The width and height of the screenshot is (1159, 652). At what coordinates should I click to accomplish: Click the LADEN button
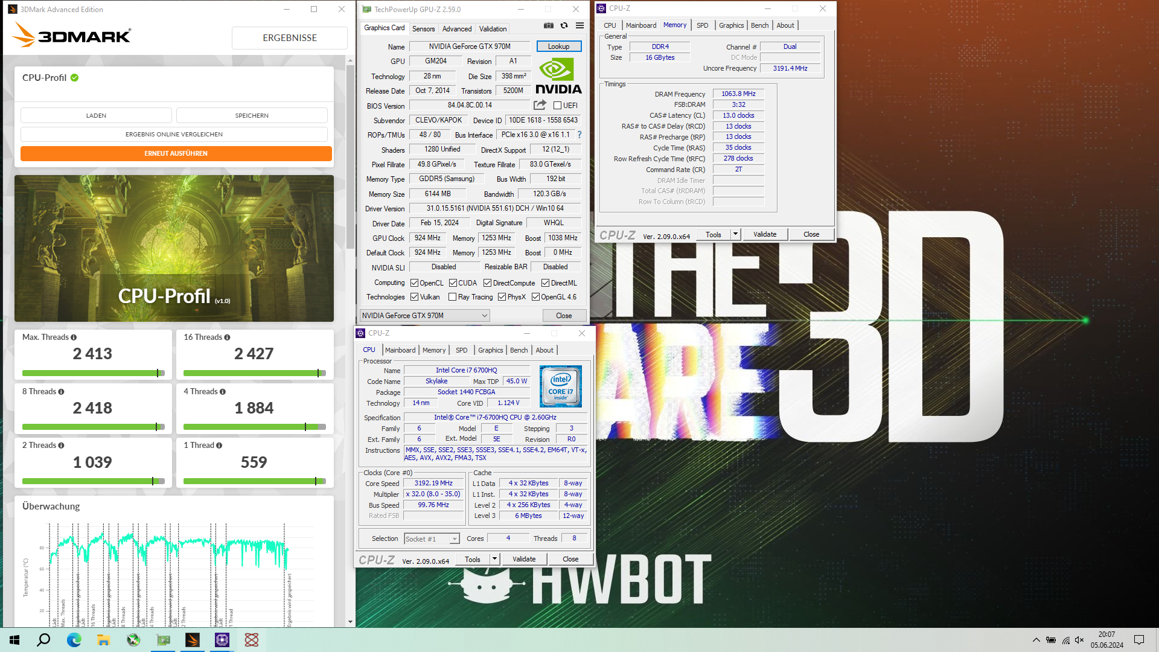pos(96,115)
